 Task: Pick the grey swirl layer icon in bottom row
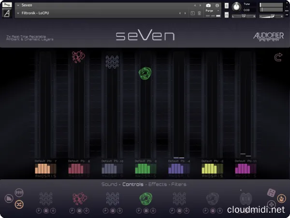(x=213, y=199)
